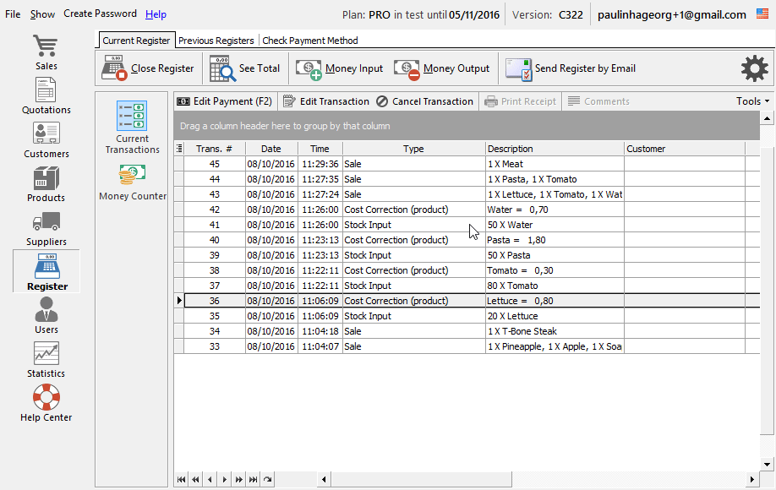Open the language flag selector
Image resolution: width=776 pixels, height=490 pixels.
tap(762, 14)
